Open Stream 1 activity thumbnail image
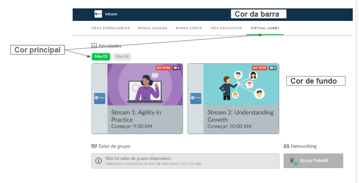Image resolution: width=359 pixels, height=183 pixels. pos(145,85)
